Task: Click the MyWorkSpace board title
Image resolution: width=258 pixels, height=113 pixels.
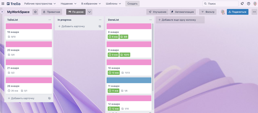Action: [x=18, y=12]
